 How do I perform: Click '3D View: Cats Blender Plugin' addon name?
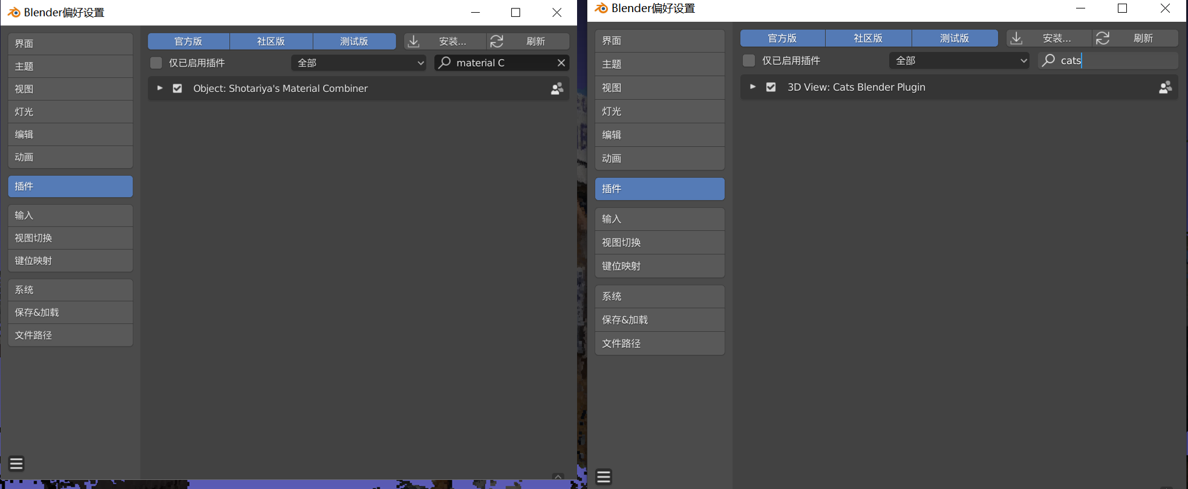pyautogui.click(x=857, y=87)
